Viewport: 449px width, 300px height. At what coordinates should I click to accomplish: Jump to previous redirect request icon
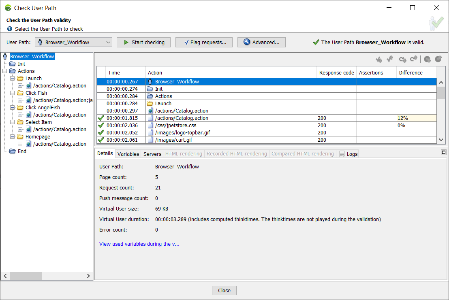point(413,60)
